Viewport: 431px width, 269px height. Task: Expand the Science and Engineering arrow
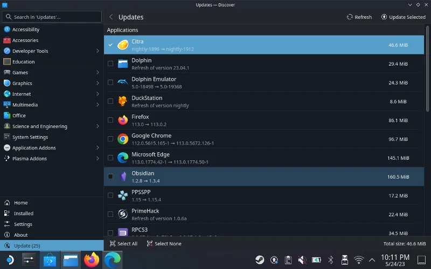pos(98,126)
